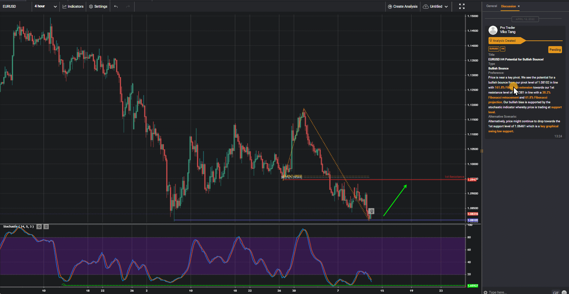
Task: Open Stochastic indicator settings gear
Action: point(39,227)
